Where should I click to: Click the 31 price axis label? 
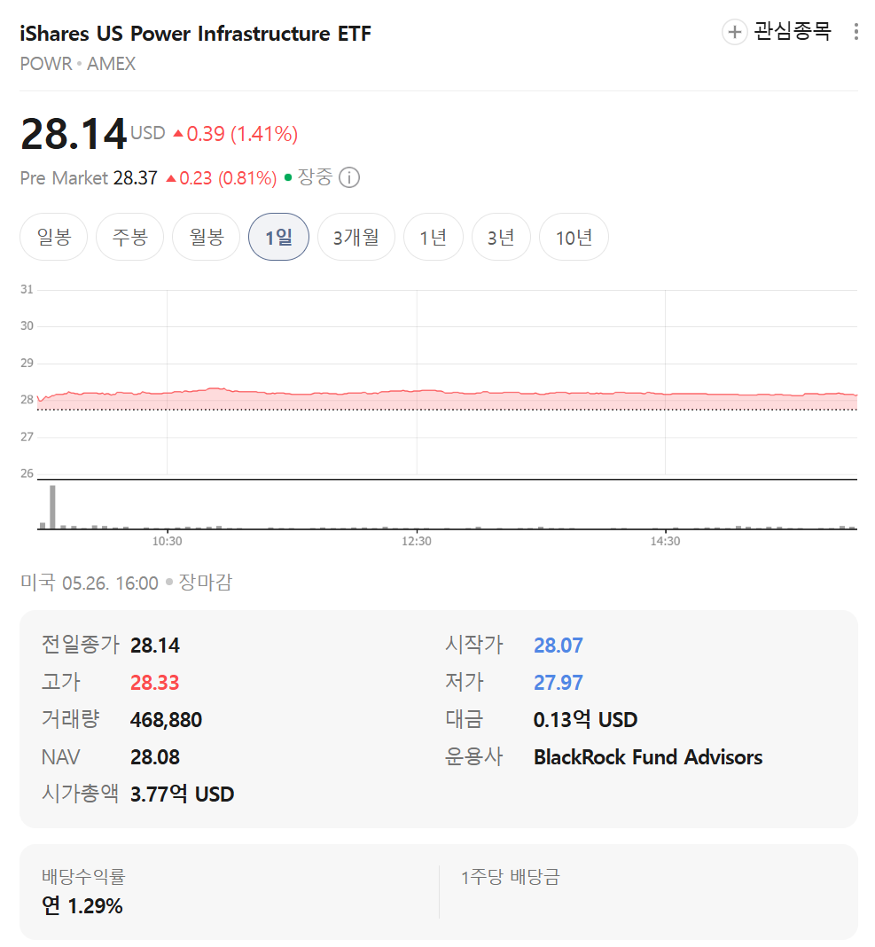point(27,289)
